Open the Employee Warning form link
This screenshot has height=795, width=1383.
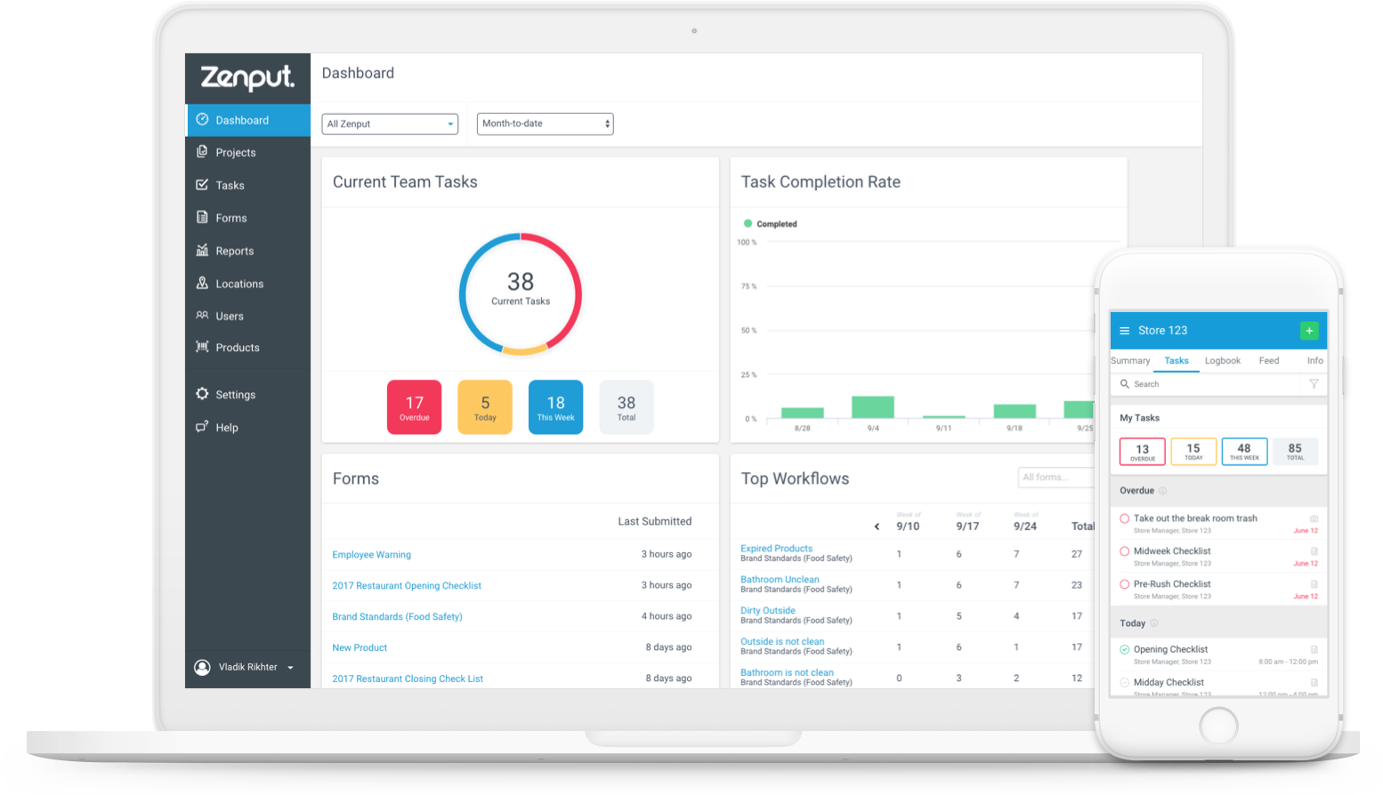[371, 555]
